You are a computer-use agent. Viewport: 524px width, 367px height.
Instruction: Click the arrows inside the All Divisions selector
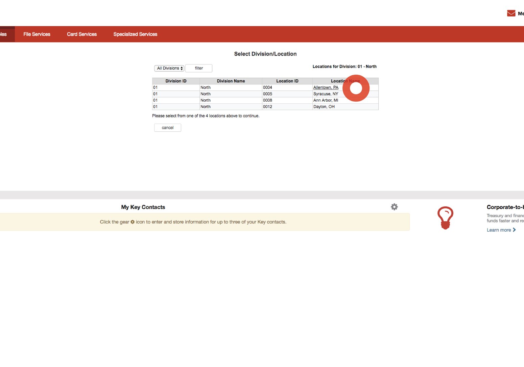181,68
